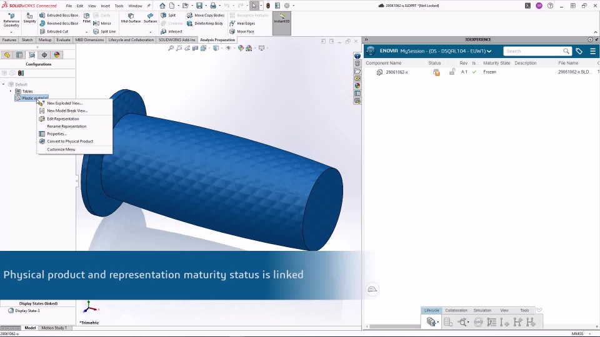Open the MySession dropdown chevron
The height and width of the screenshot is (337, 600).
489,51
